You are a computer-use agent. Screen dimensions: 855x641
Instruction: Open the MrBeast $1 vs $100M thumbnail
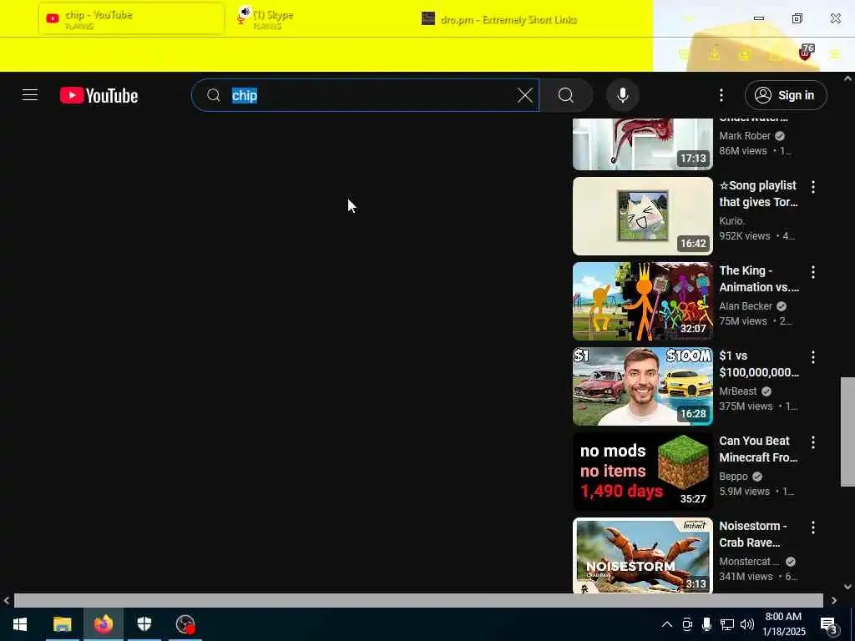coord(642,386)
